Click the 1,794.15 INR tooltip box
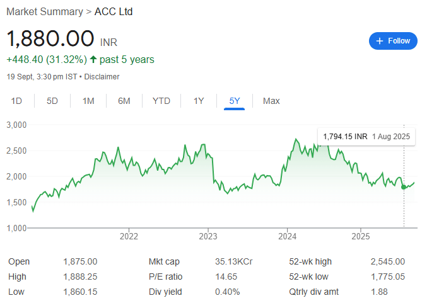Screen dimensions: 439x308 coord(366,137)
